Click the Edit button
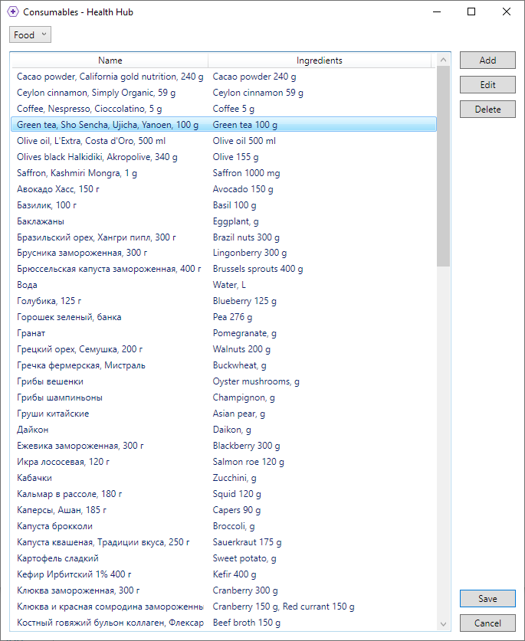This screenshot has height=641, width=525. pyautogui.click(x=487, y=85)
